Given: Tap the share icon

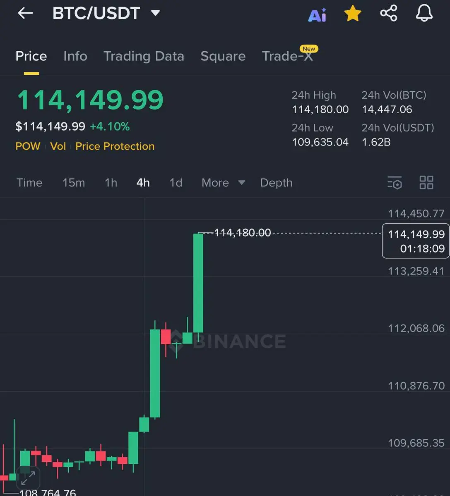Looking at the screenshot, I should [389, 13].
